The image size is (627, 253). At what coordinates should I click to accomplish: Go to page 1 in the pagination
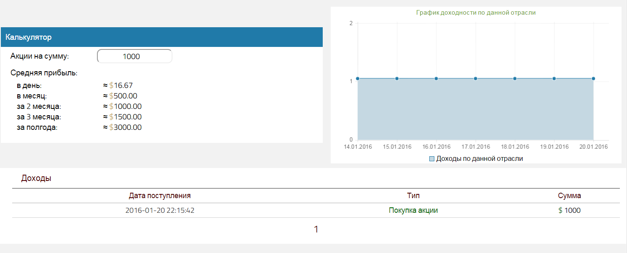click(x=316, y=230)
